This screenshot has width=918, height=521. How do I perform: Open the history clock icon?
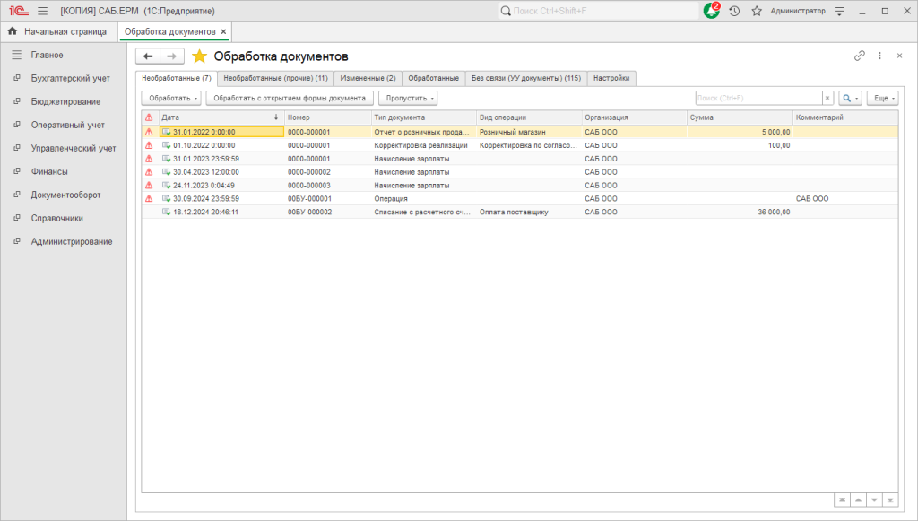pyautogui.click(x=734, y=11)
